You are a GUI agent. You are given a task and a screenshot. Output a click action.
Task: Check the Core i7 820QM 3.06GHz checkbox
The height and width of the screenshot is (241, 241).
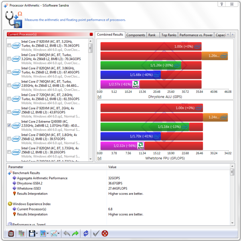click(x=9, y=72)
